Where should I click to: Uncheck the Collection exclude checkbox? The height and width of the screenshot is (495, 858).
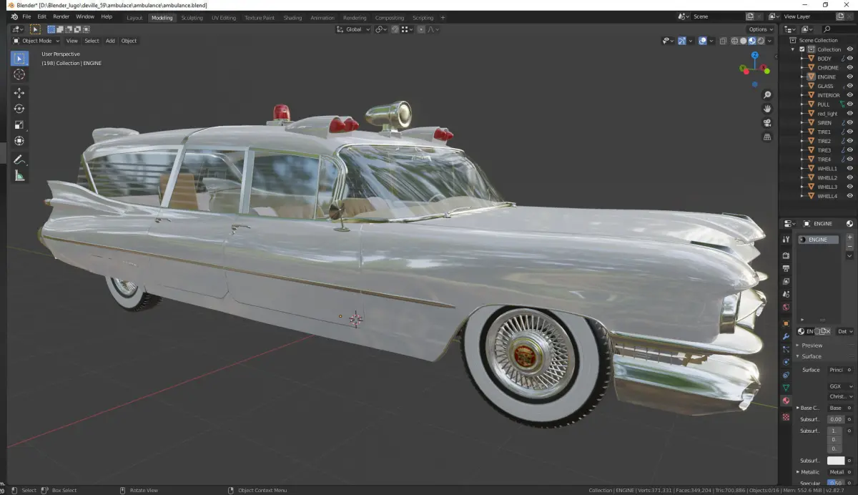pos(802,49)
